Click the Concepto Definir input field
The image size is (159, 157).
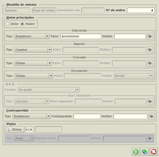pyautogui.click(x=129, y=63)
